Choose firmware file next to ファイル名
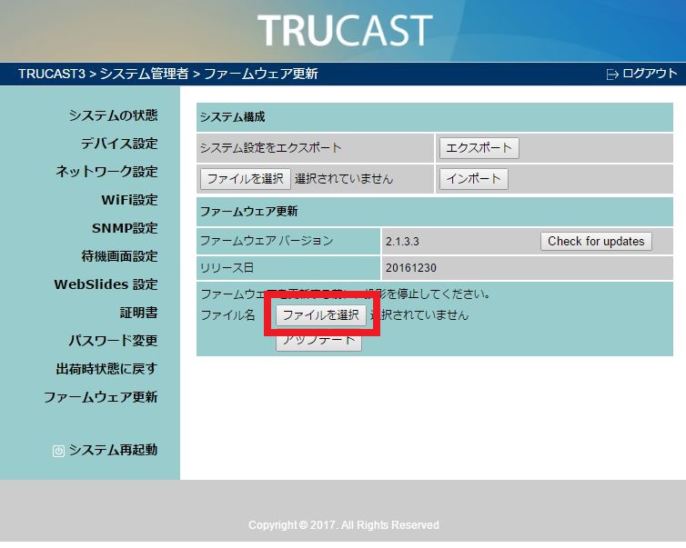Screen dimensions: 686x548 (x=320, y=315)
